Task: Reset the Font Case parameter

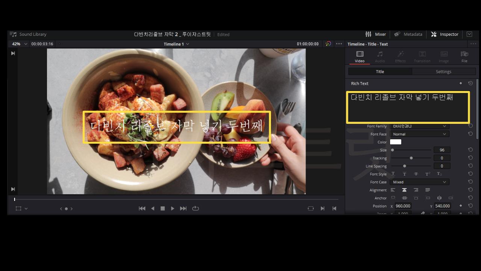Action: click(470, 182)
